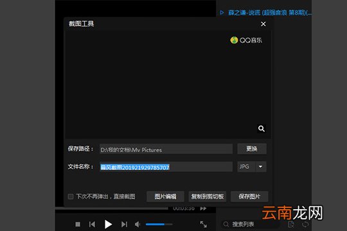Click the preview image area in dialog
This screenshot has height=231, width=347.
click(168, 85)
